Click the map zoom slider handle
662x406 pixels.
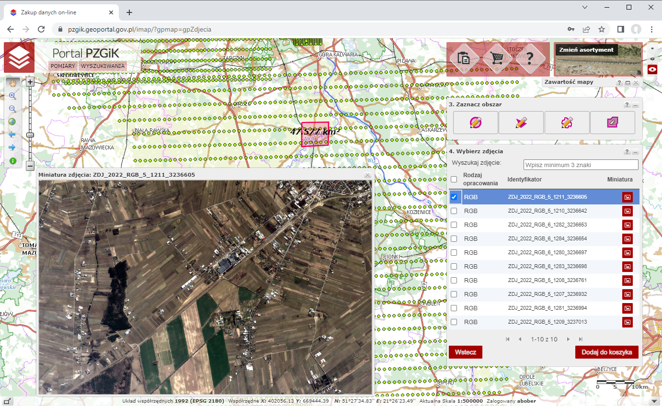point(30,135)
